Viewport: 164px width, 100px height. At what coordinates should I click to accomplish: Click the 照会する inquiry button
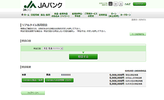pos(83,57)
